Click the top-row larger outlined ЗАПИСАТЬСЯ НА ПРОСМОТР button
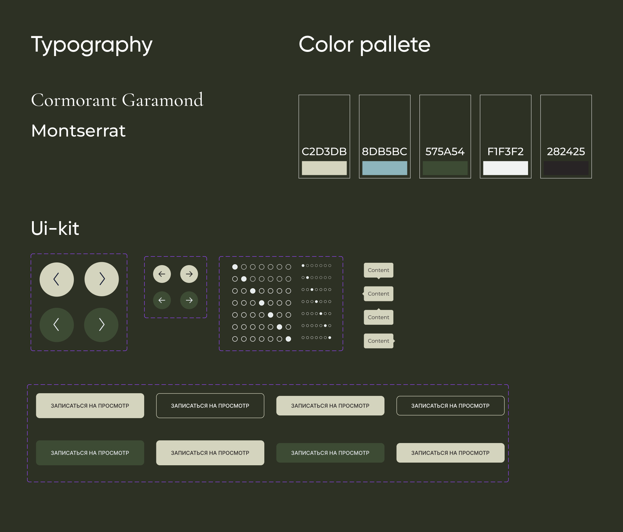Viewport: 623px width, 532px height. click(x=210, y=406)
